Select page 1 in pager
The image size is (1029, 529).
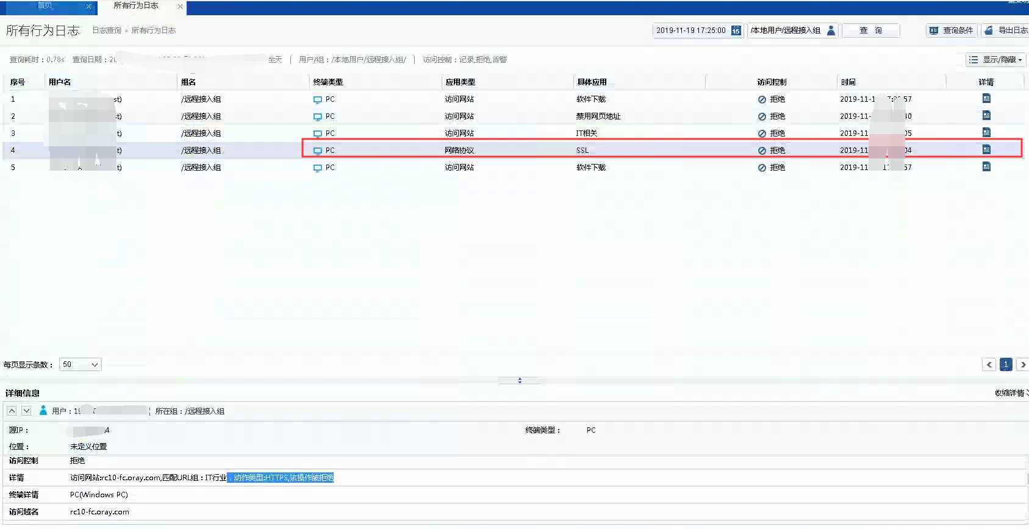pos(1006,364)
